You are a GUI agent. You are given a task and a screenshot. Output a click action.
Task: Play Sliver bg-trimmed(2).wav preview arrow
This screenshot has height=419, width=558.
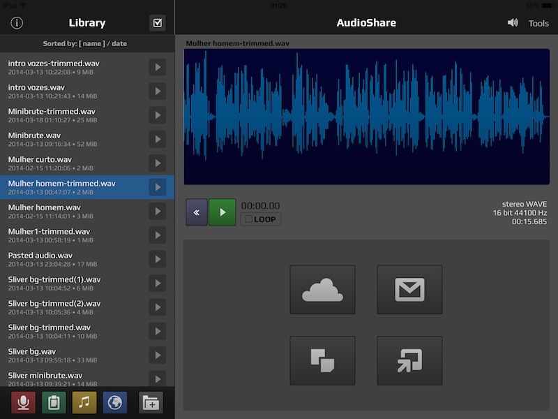click(x=158, y=307)
